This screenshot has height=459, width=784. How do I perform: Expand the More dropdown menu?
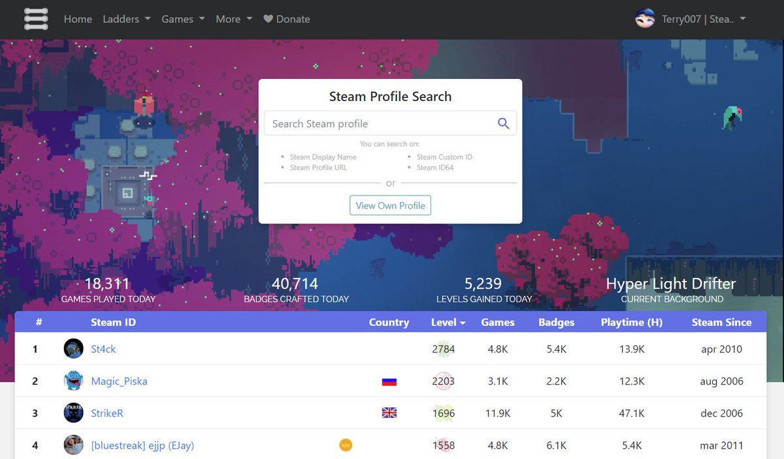point(234,19)
